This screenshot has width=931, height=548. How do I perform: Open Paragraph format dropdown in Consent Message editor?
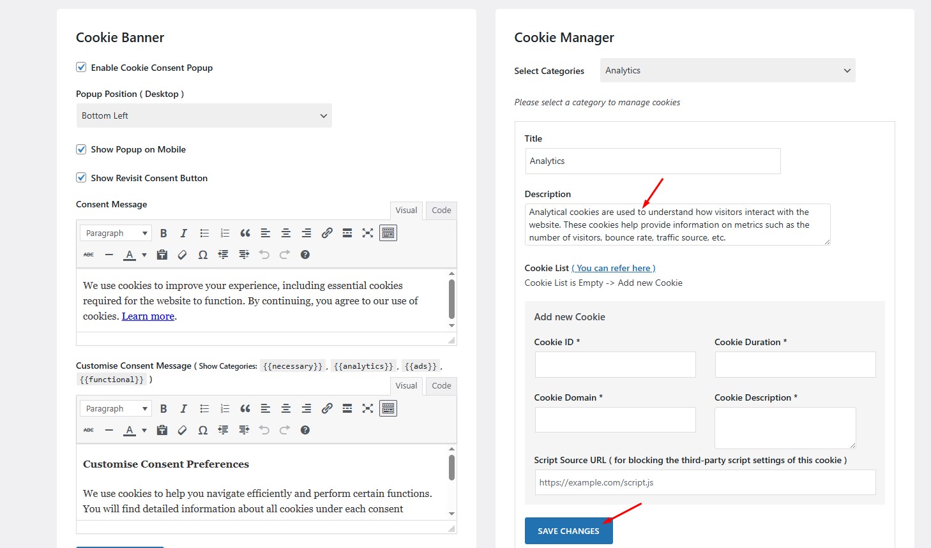(x=116, y=233)
